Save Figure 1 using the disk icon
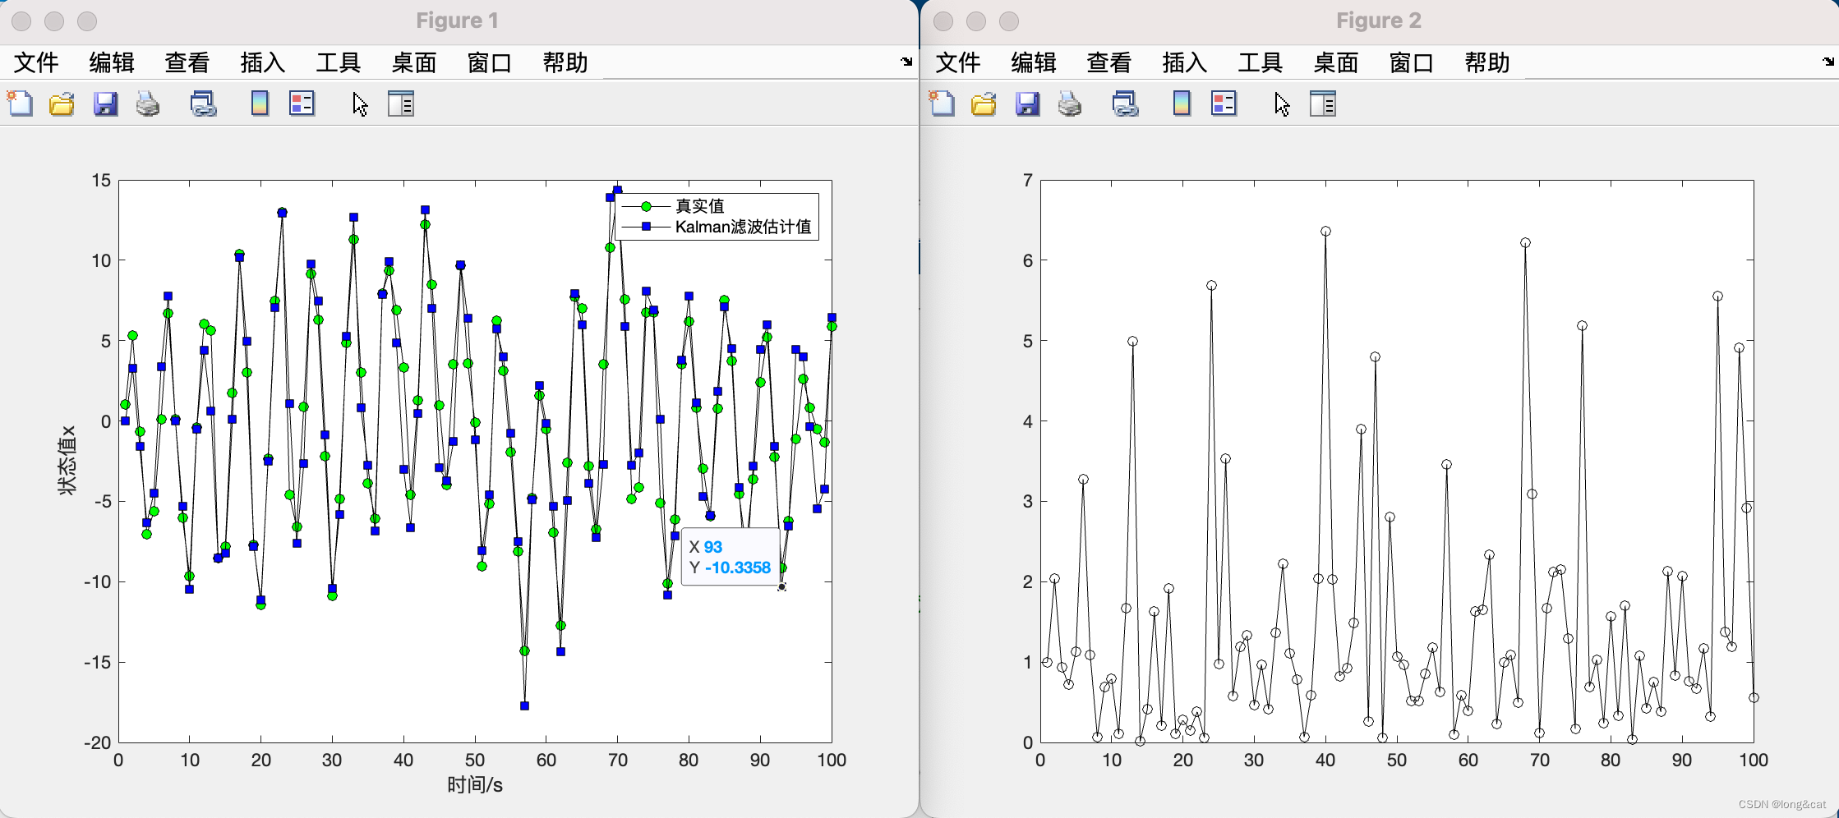This screenshot has width=1839, height=818. pos(105,104)
